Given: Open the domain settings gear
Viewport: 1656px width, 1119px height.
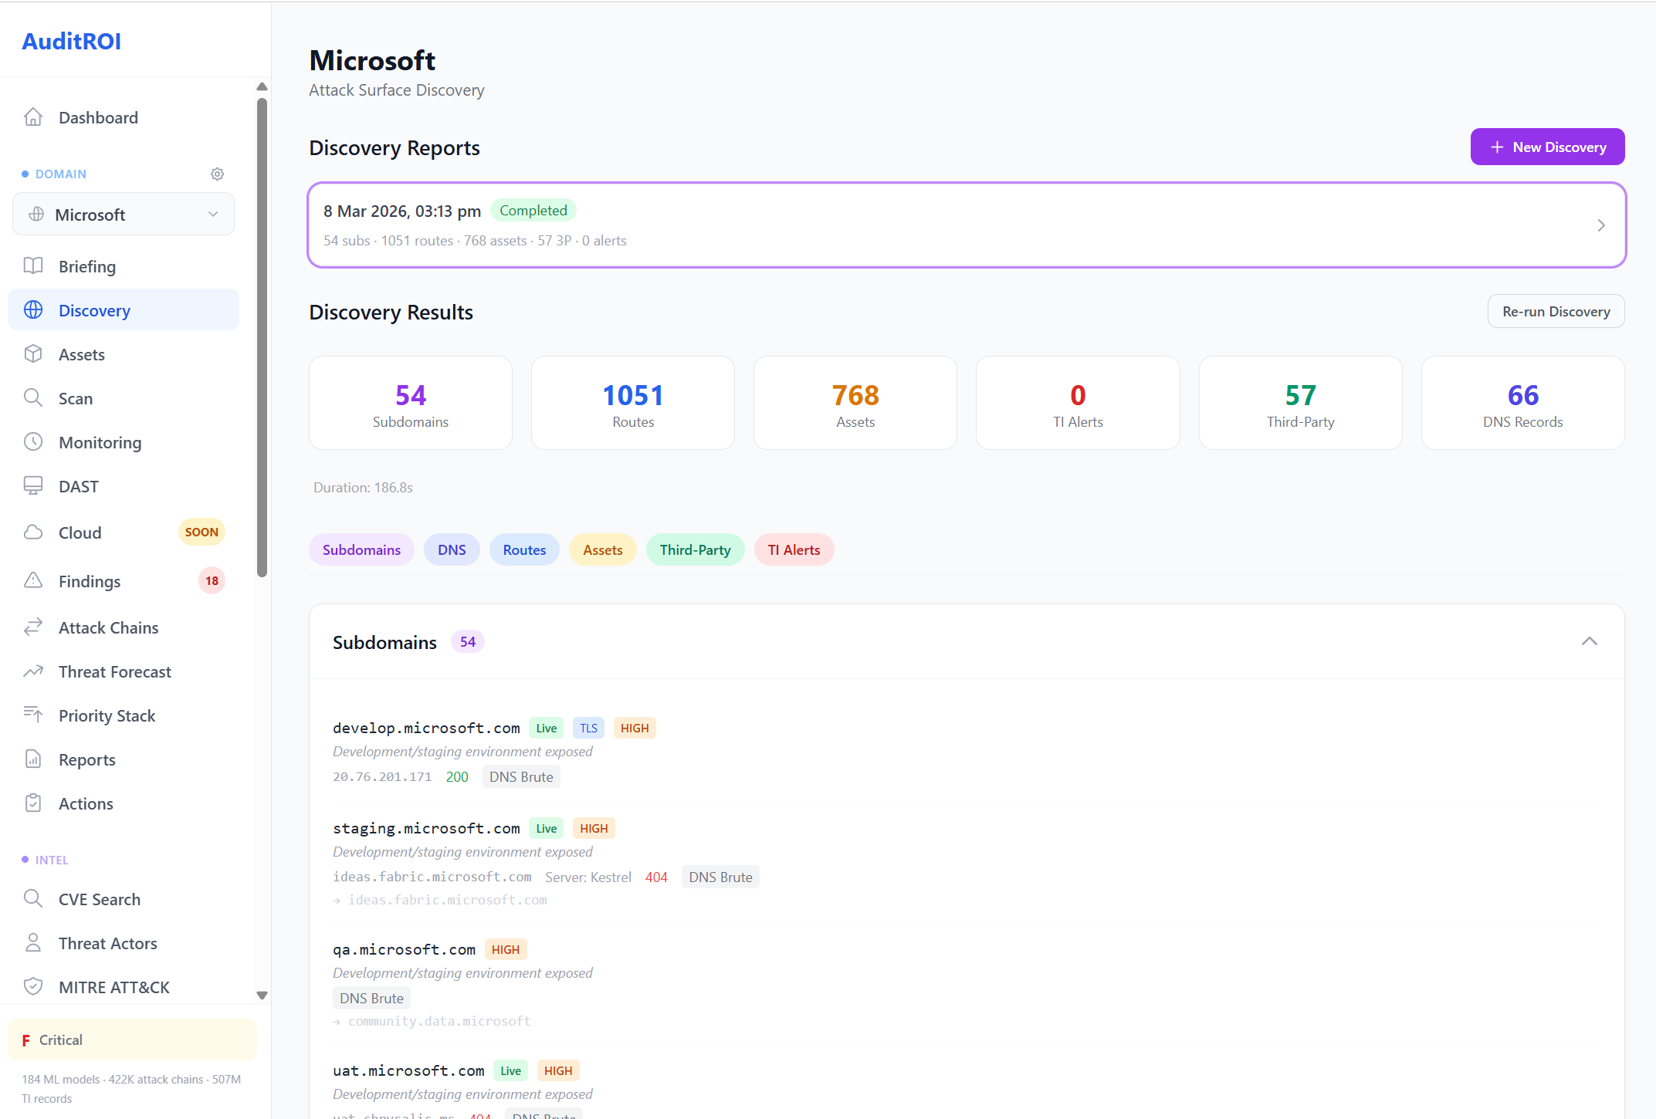Looking at the screenshot, I should click(217, 174).
